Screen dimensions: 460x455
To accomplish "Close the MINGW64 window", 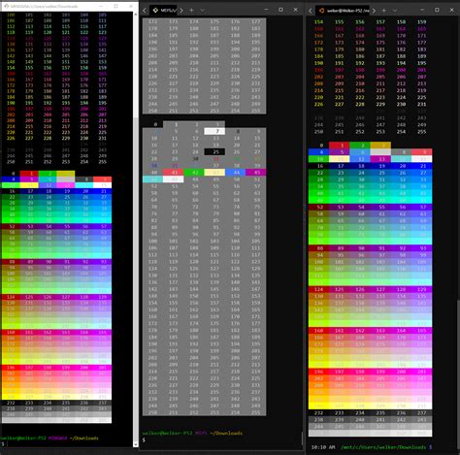I will [x=131, y=6].
